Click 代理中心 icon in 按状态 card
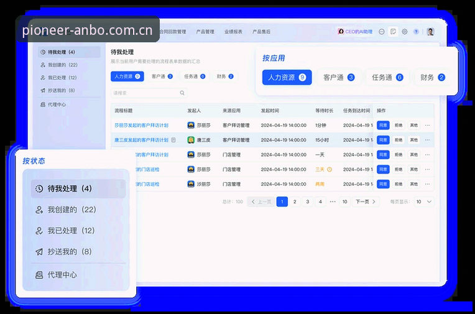 (x=39, y=275)
